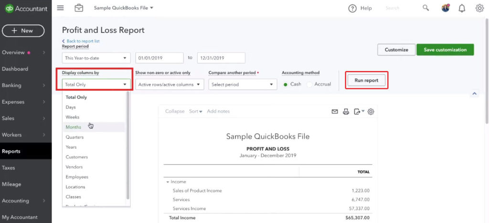Choose Employees from the columns list

(x=94, y=177)
